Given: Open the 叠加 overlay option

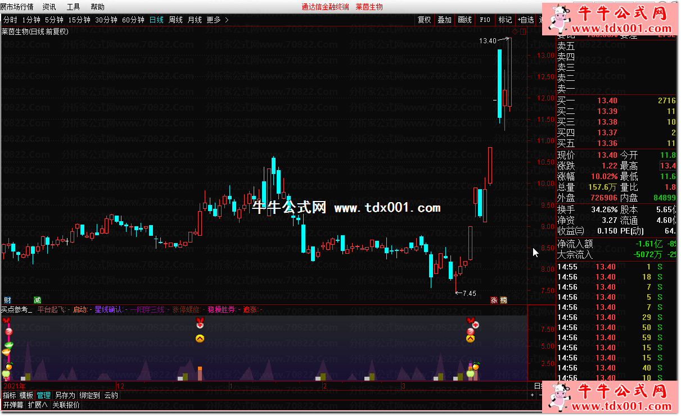Looking at the screenshot, I should point(444,20).
